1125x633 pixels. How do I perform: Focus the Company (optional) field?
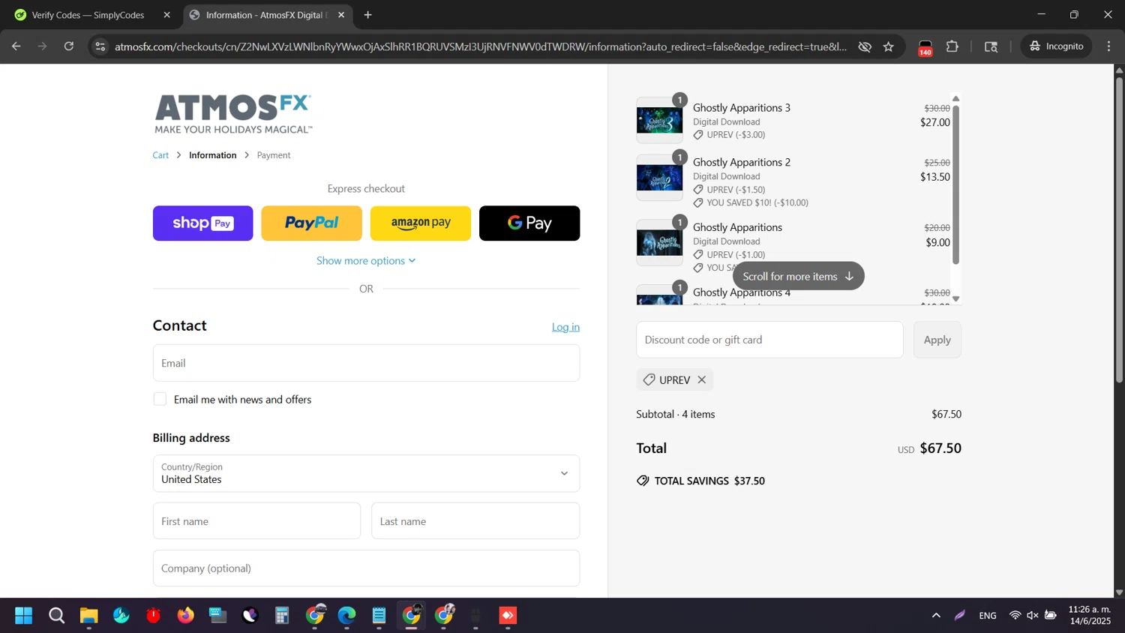pyautogui.click(x=366, y=568)
